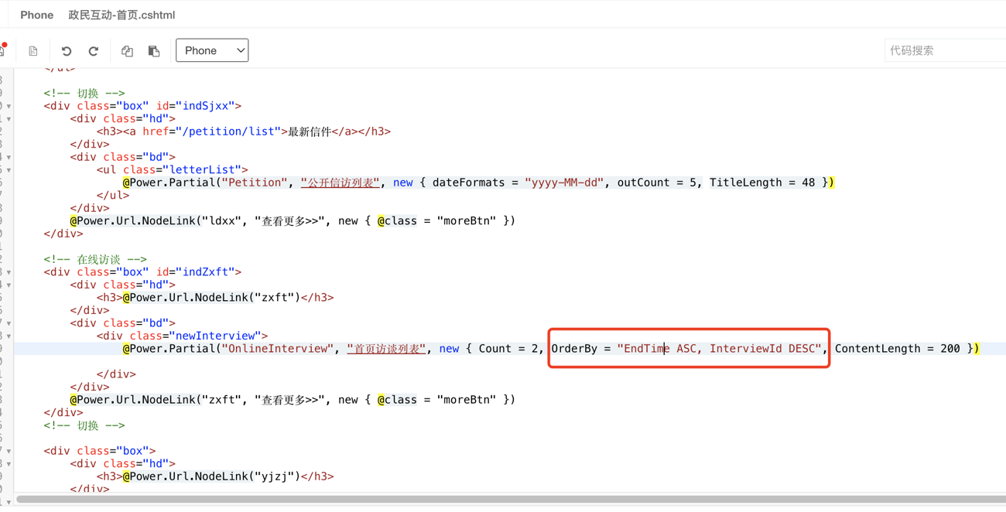1006x512 pixels.
Task: Click the ContentLength = 200 parameter text
Action: pyautogui.click(x=898, y=349)
